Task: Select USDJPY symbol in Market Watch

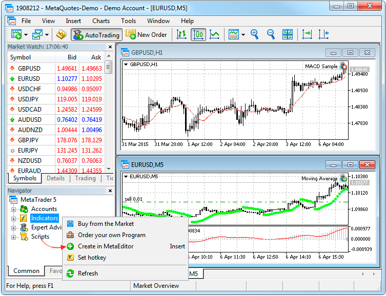Action: (x=28, y=99)
